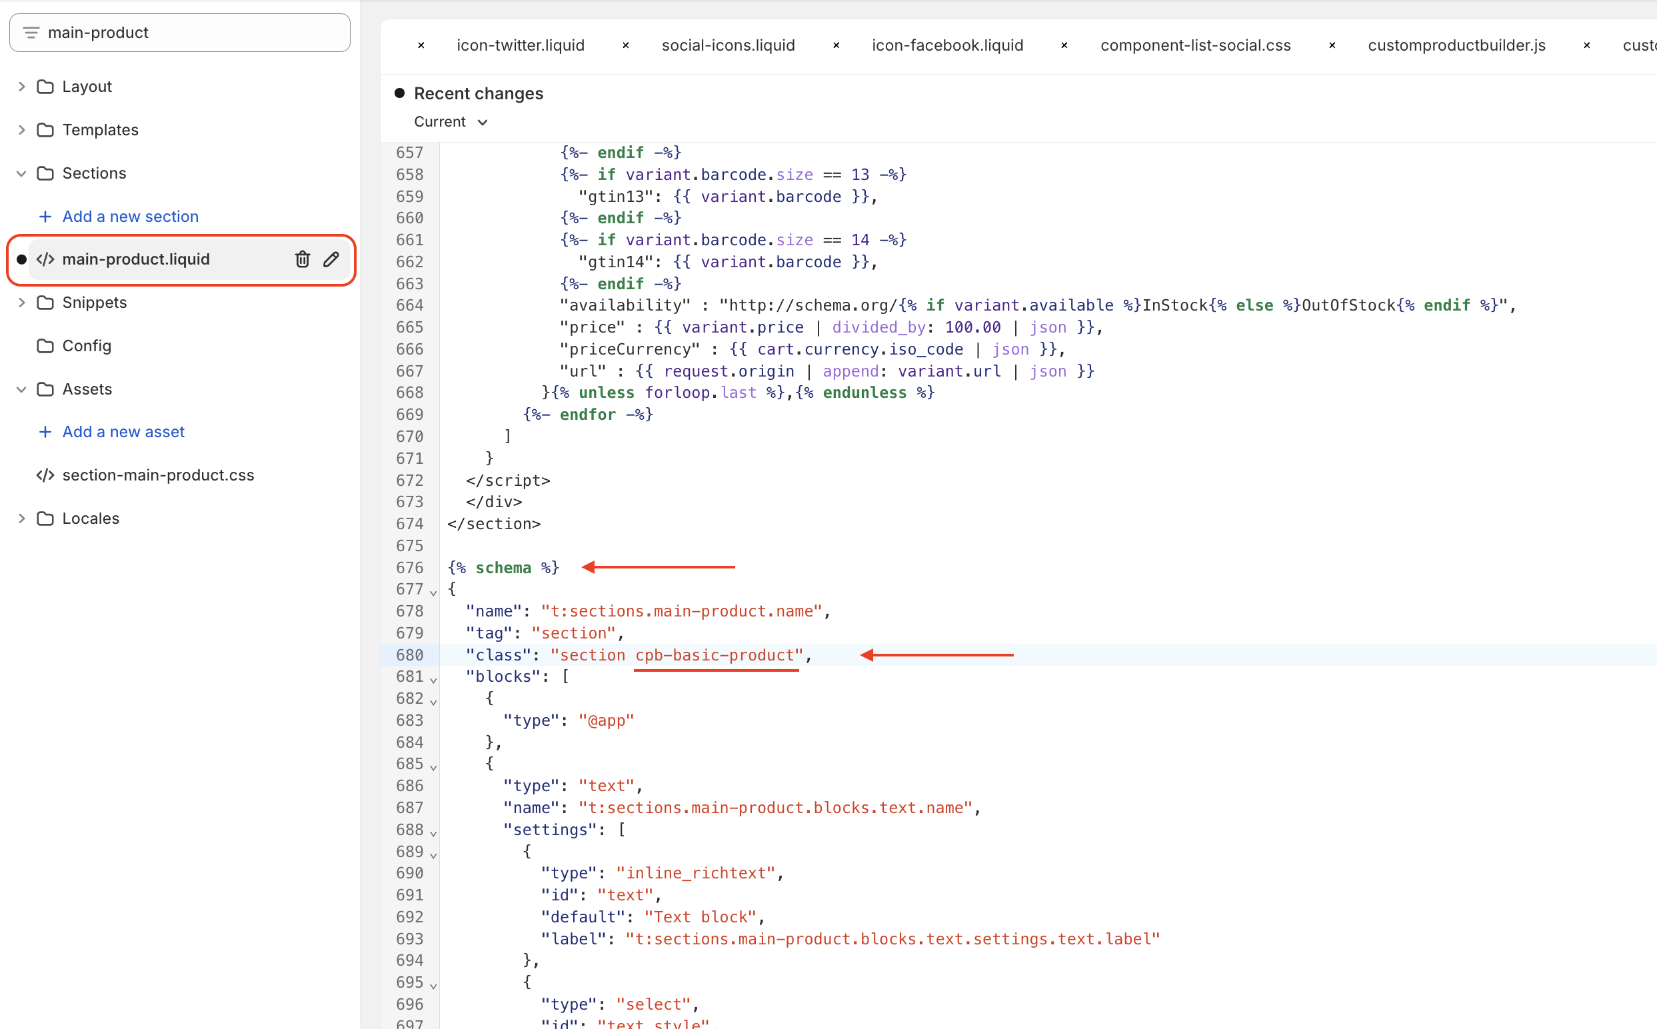1657x1029 pixels.
Task: Click plus icon for Add a new section
Action: pyautogui.click(x=45, y=217)
